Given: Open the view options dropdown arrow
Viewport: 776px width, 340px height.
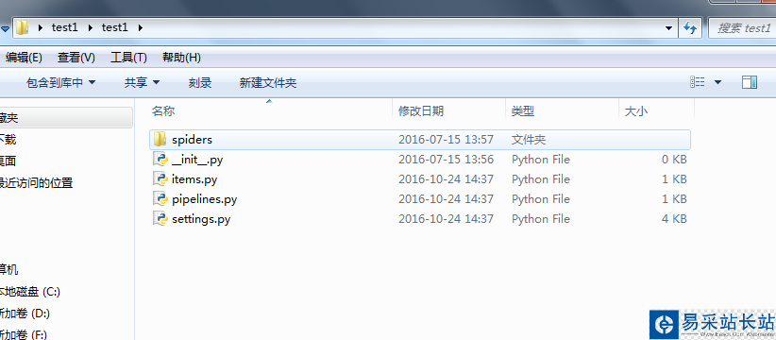Looking at the screenshot, I should tap(717, 82).
